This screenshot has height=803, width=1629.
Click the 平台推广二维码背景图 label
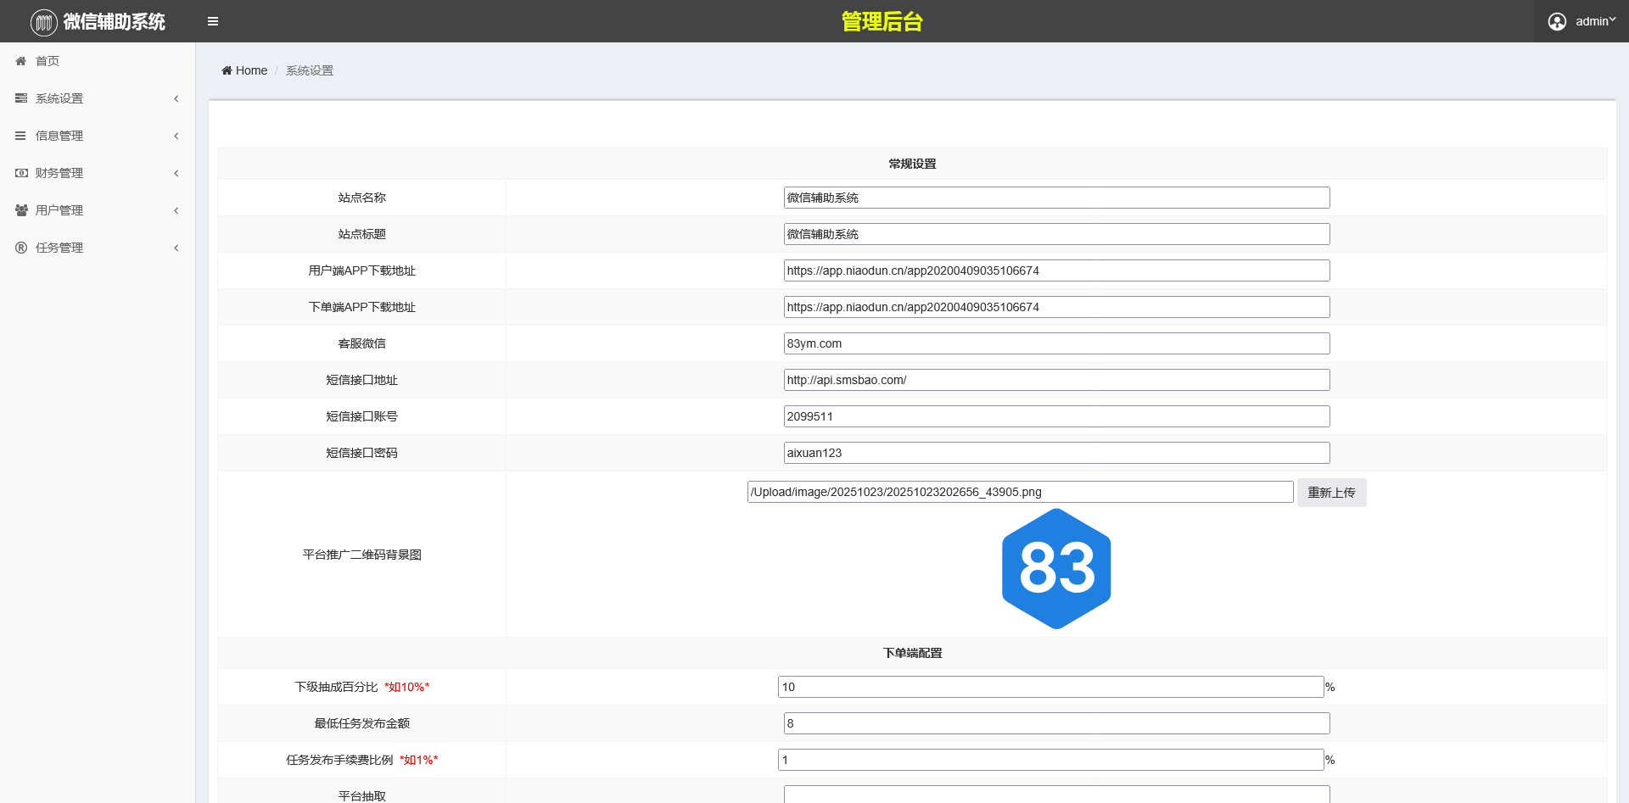(362, 555)
